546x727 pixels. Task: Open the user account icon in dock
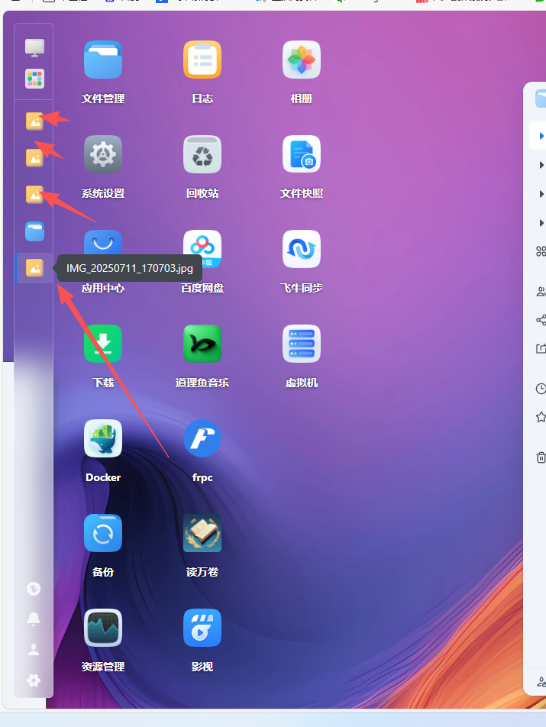click(34, 650)
